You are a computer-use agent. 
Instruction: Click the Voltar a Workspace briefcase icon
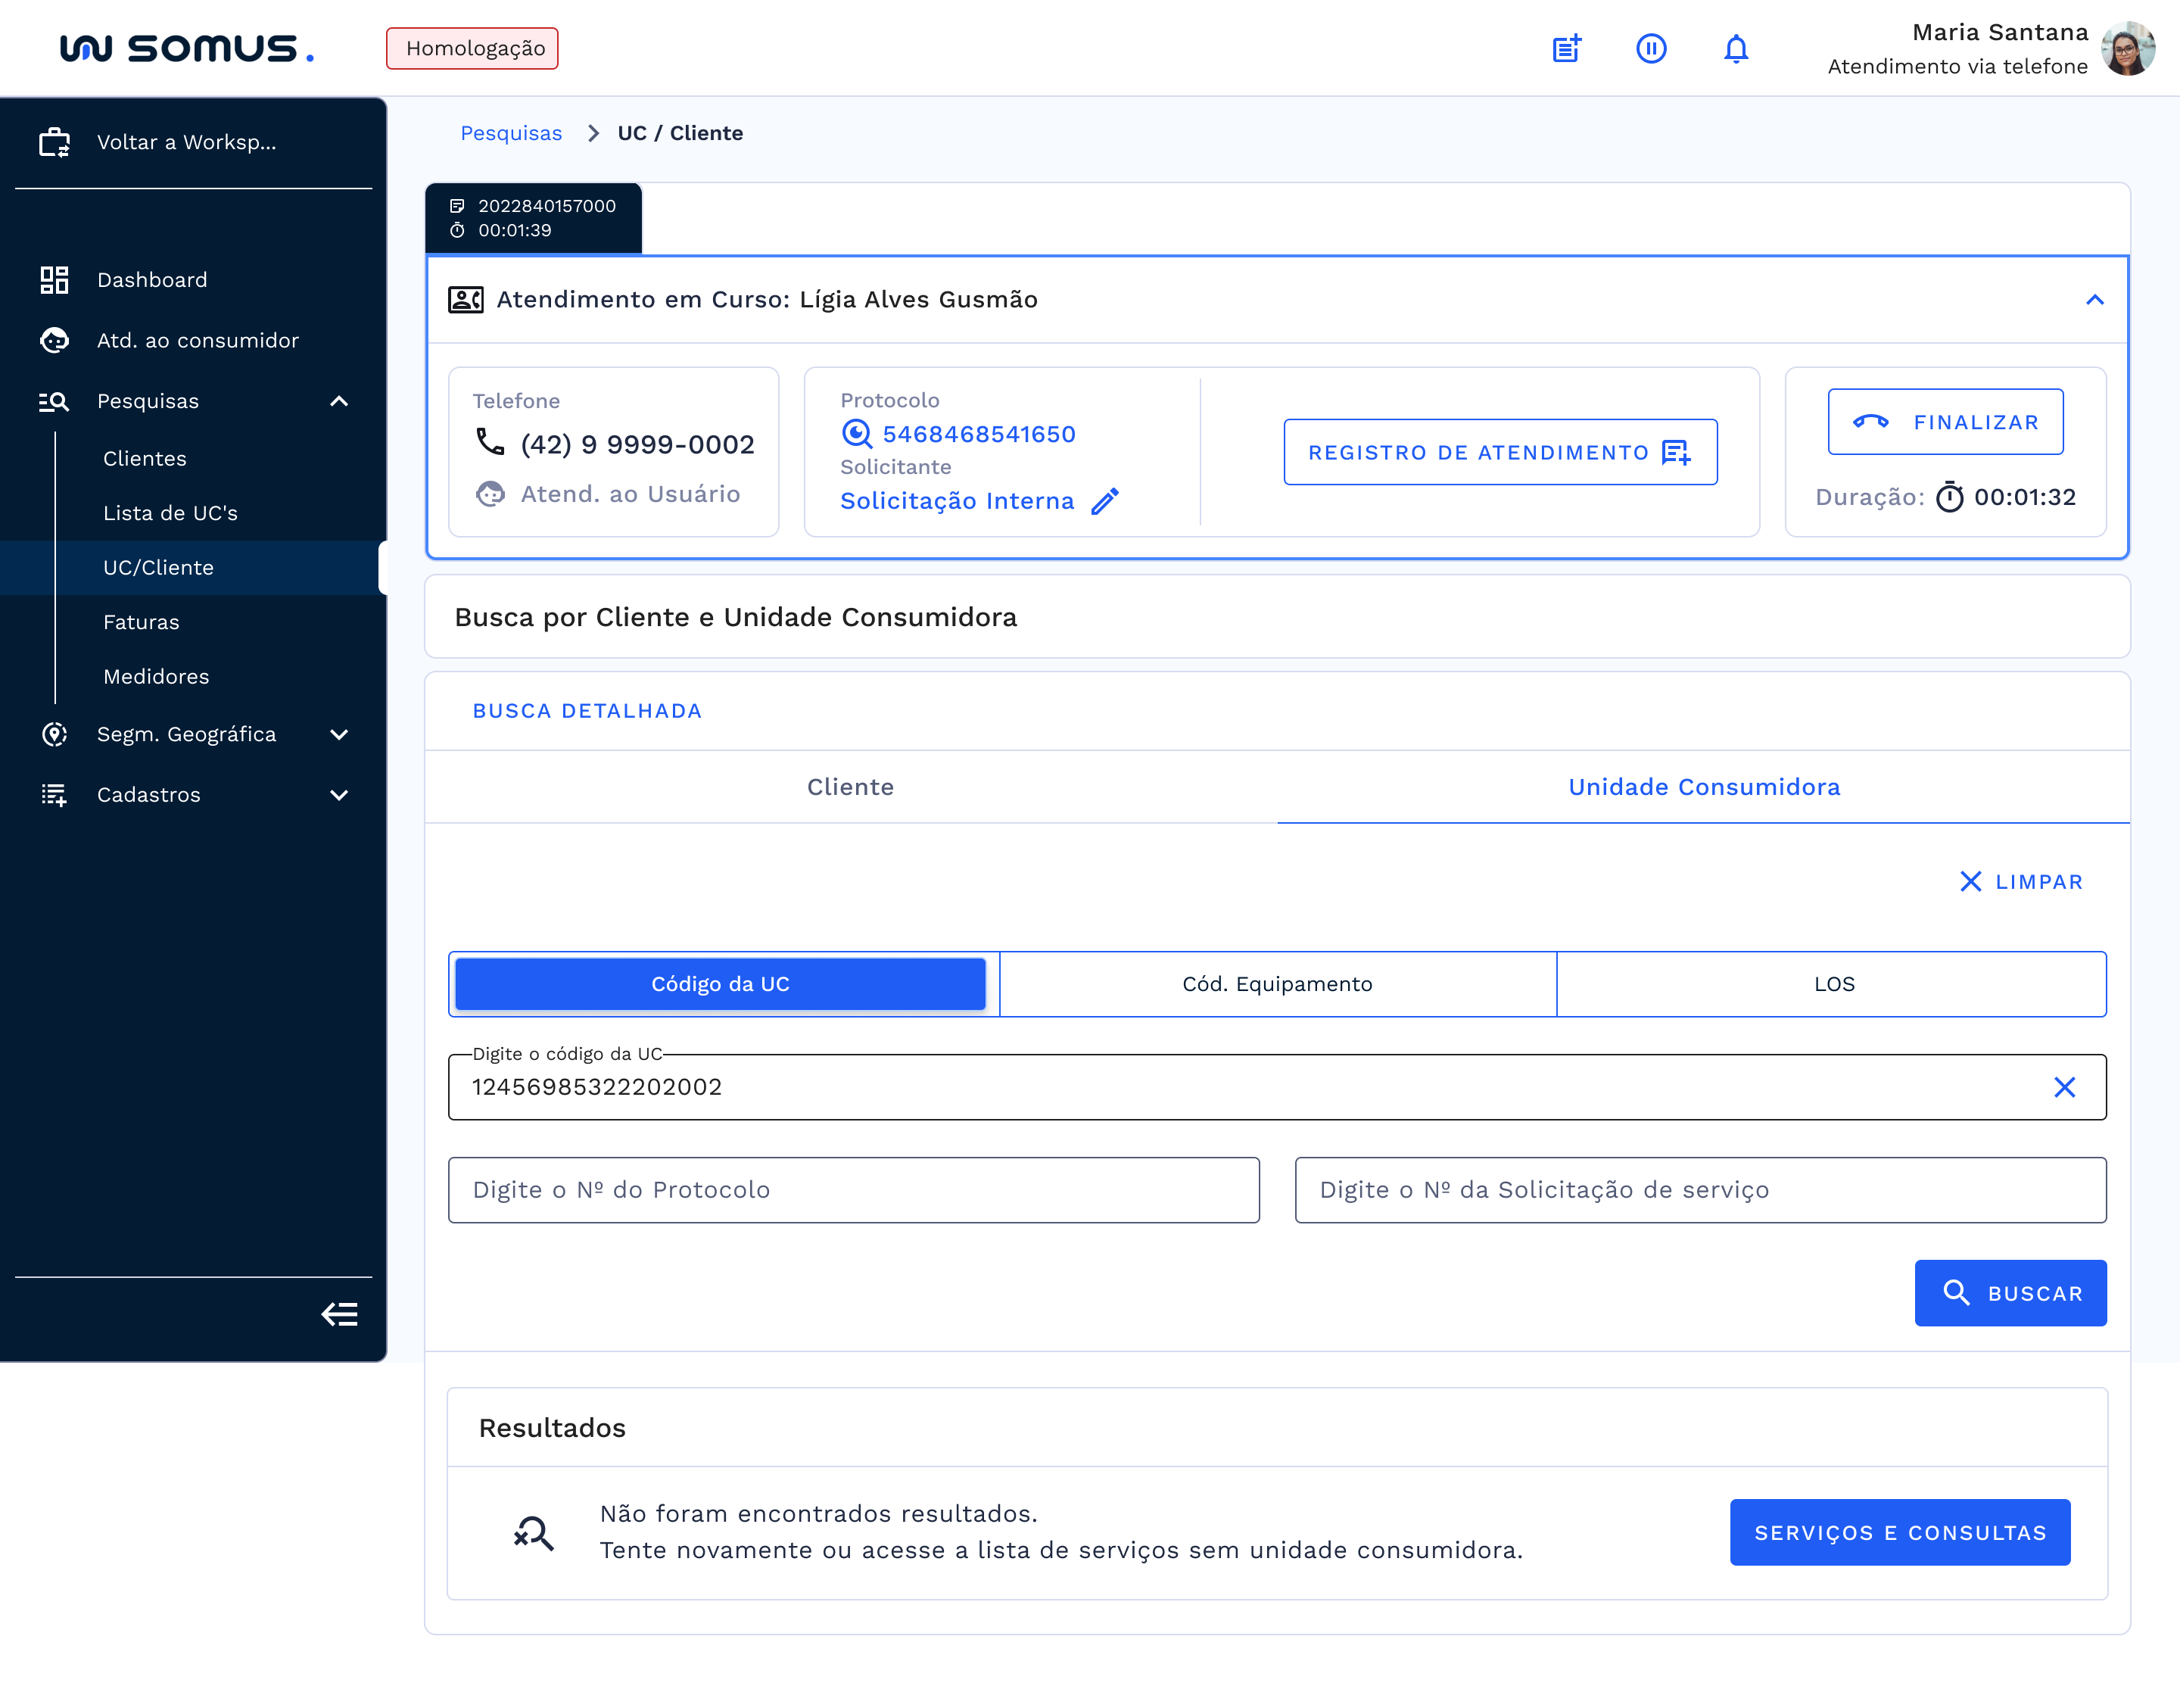point(54,142)
